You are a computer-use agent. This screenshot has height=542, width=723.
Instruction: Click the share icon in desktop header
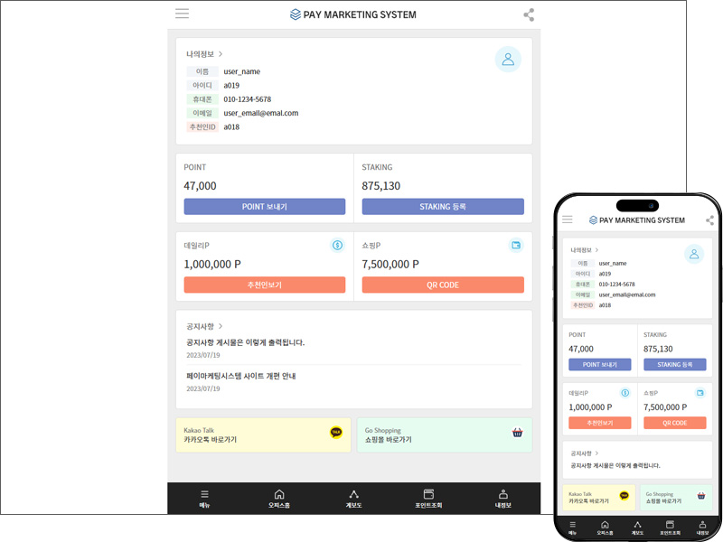(x=529, y=14)
